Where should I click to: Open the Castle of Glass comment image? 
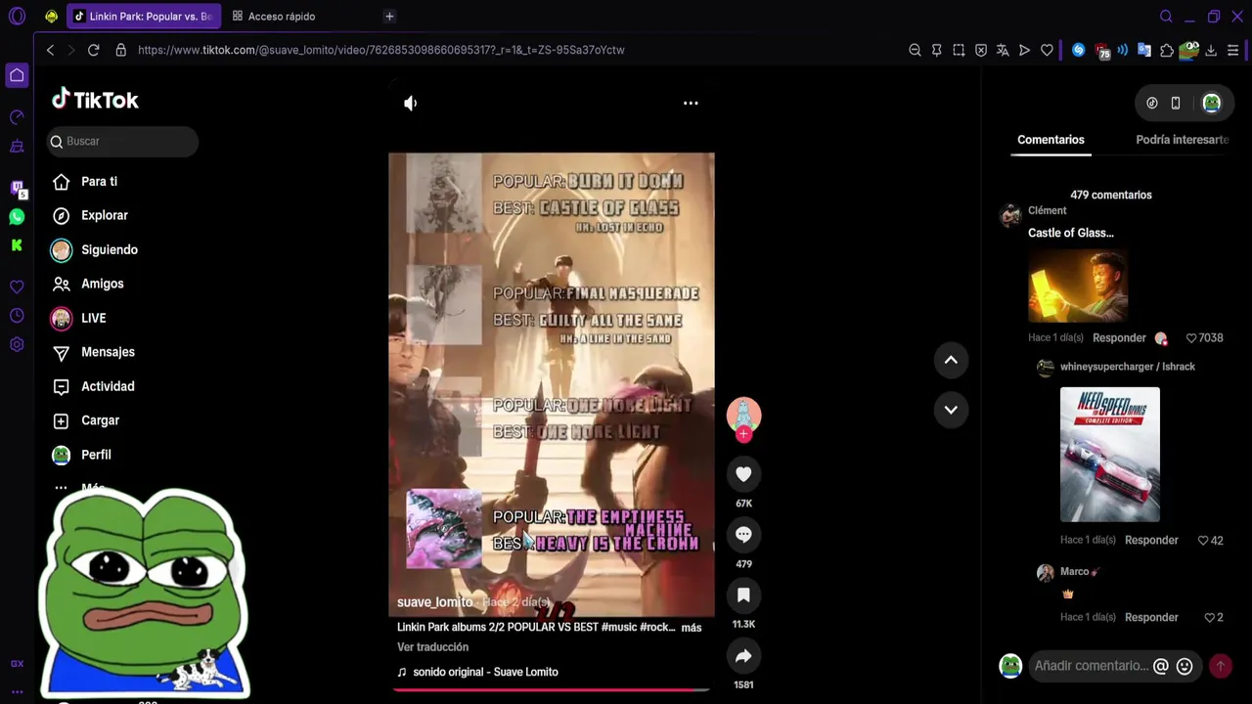point(1078,286)
